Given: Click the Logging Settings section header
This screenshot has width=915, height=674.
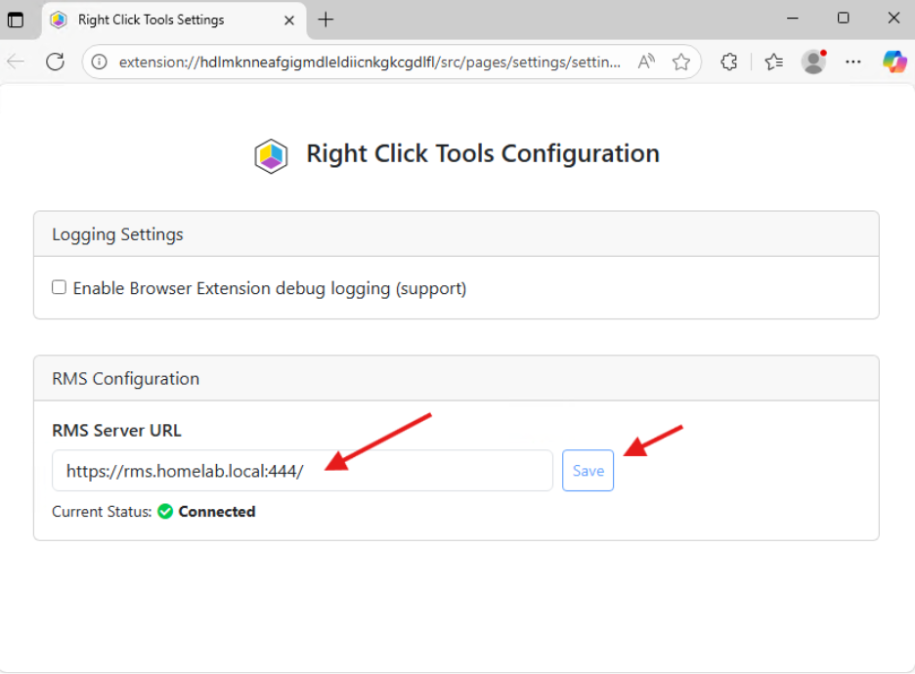Looking at the screenshot, I should pyautogui.click(x=119, y=233).
